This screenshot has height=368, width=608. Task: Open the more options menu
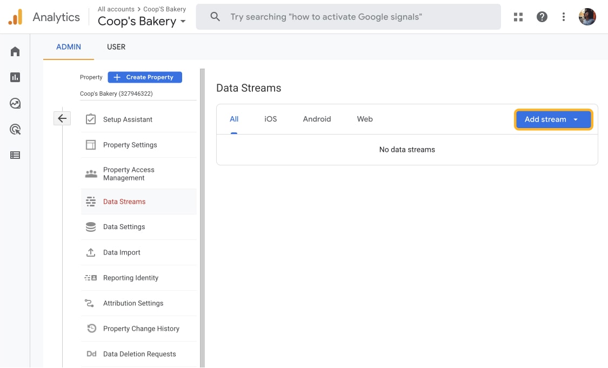pos(564,17)
